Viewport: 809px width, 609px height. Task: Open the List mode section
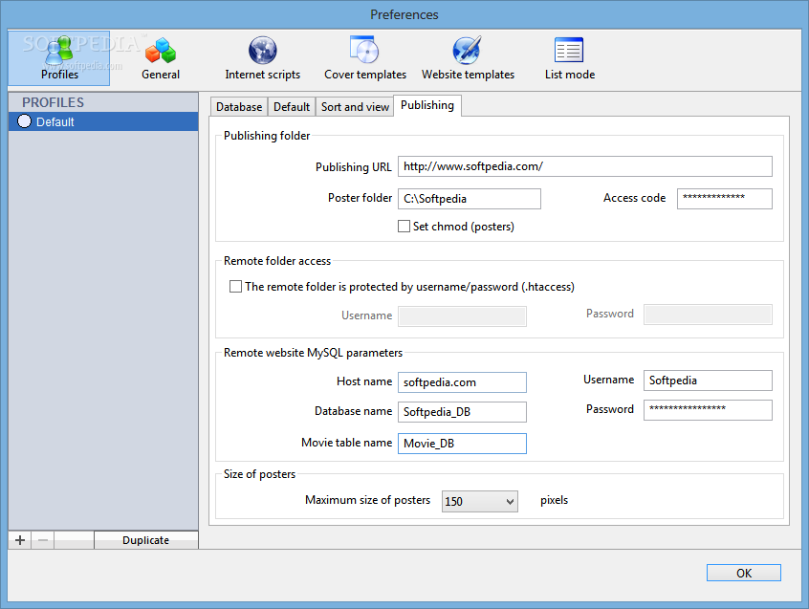[x=570, y=58]
